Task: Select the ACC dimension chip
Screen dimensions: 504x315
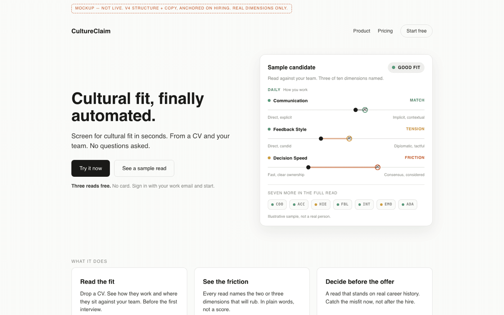Action: [x=299, y=204]
